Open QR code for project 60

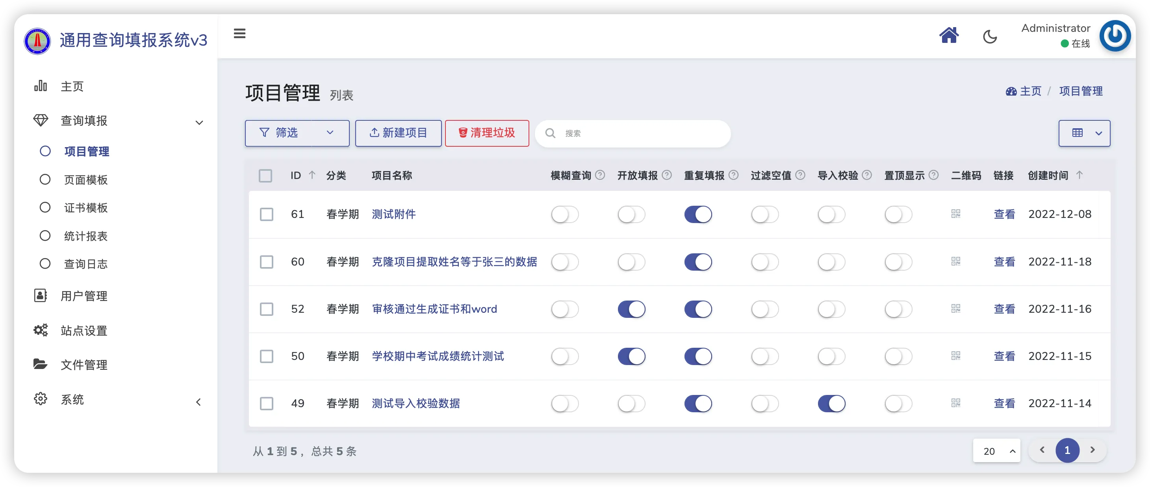[x=955, y=261]
